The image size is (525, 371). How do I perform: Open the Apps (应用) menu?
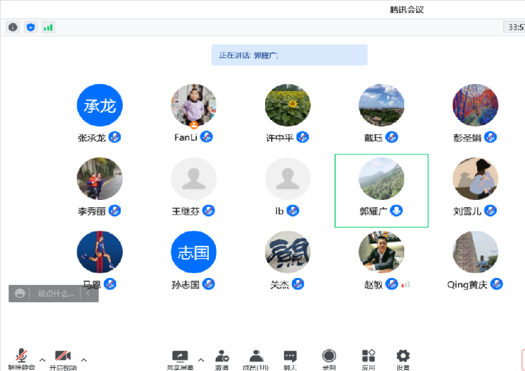point(368,359)
